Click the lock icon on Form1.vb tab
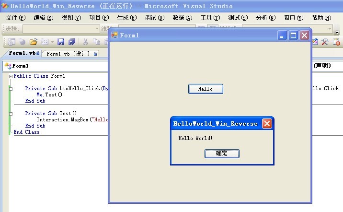The image size is (343, 212). click(38, 53)
